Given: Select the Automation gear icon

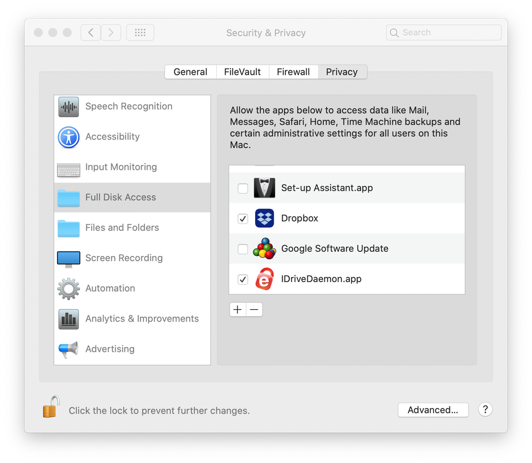Looking at the screenshot, I should tap(69, 288).
